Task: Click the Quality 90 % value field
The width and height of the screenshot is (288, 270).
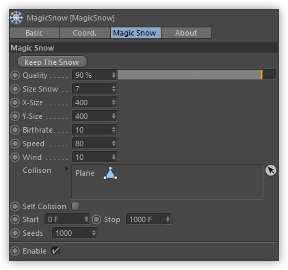Action: [x=94, y=75]
